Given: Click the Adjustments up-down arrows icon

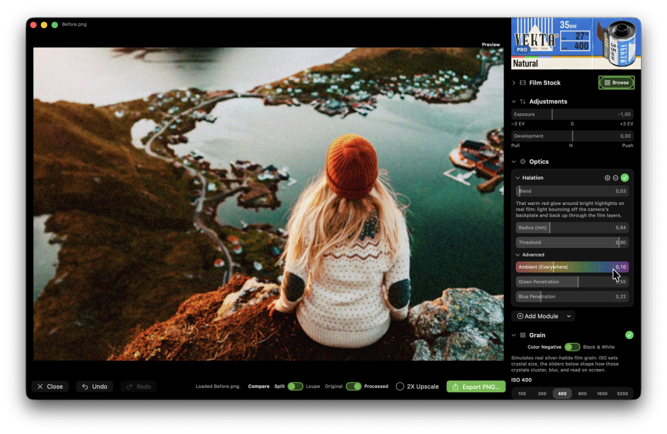Looking at the screenshot, I should [x=523, y=101].
